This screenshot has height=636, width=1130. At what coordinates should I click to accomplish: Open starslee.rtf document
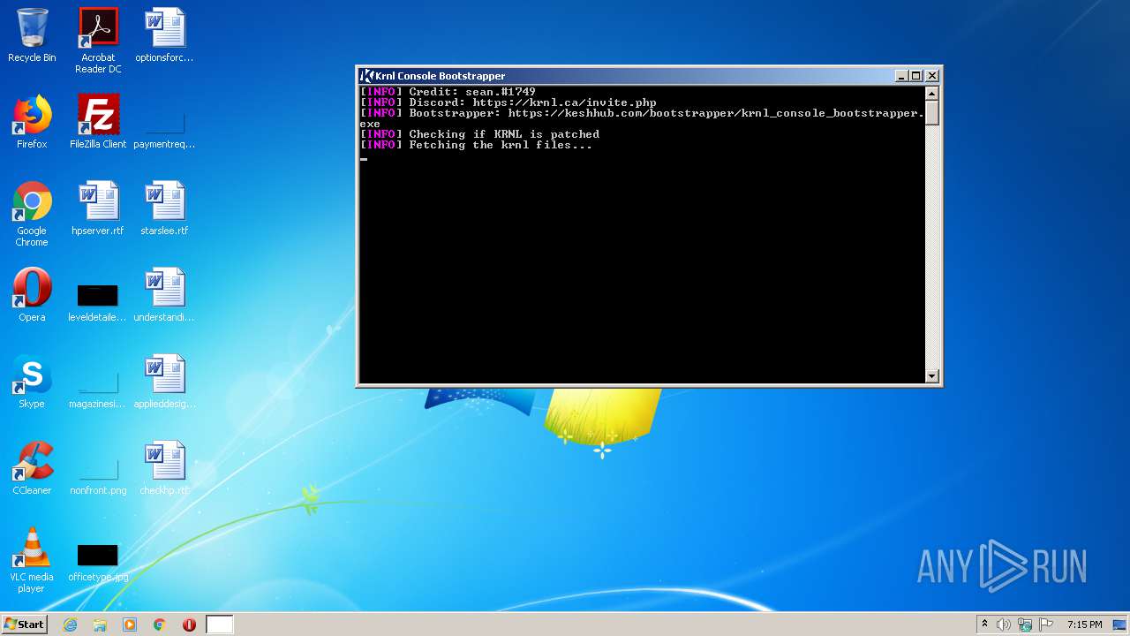[x=164, y=208]
